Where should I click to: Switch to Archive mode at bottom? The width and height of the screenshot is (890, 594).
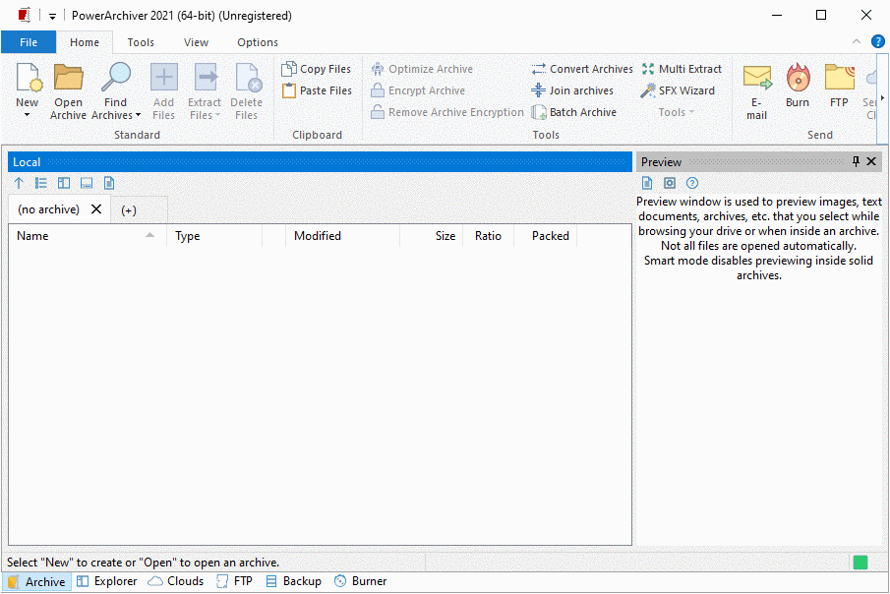(37, 581)
